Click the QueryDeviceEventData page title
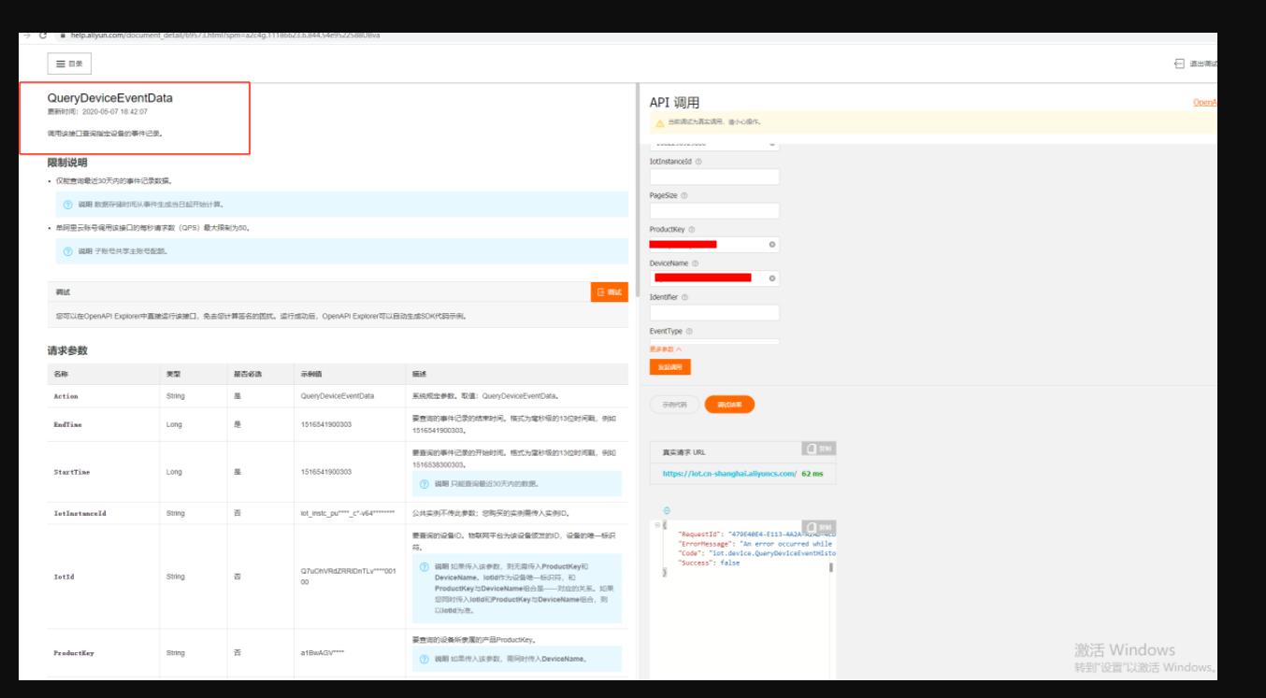This screenshot has width=1266, height=698. 110,98
